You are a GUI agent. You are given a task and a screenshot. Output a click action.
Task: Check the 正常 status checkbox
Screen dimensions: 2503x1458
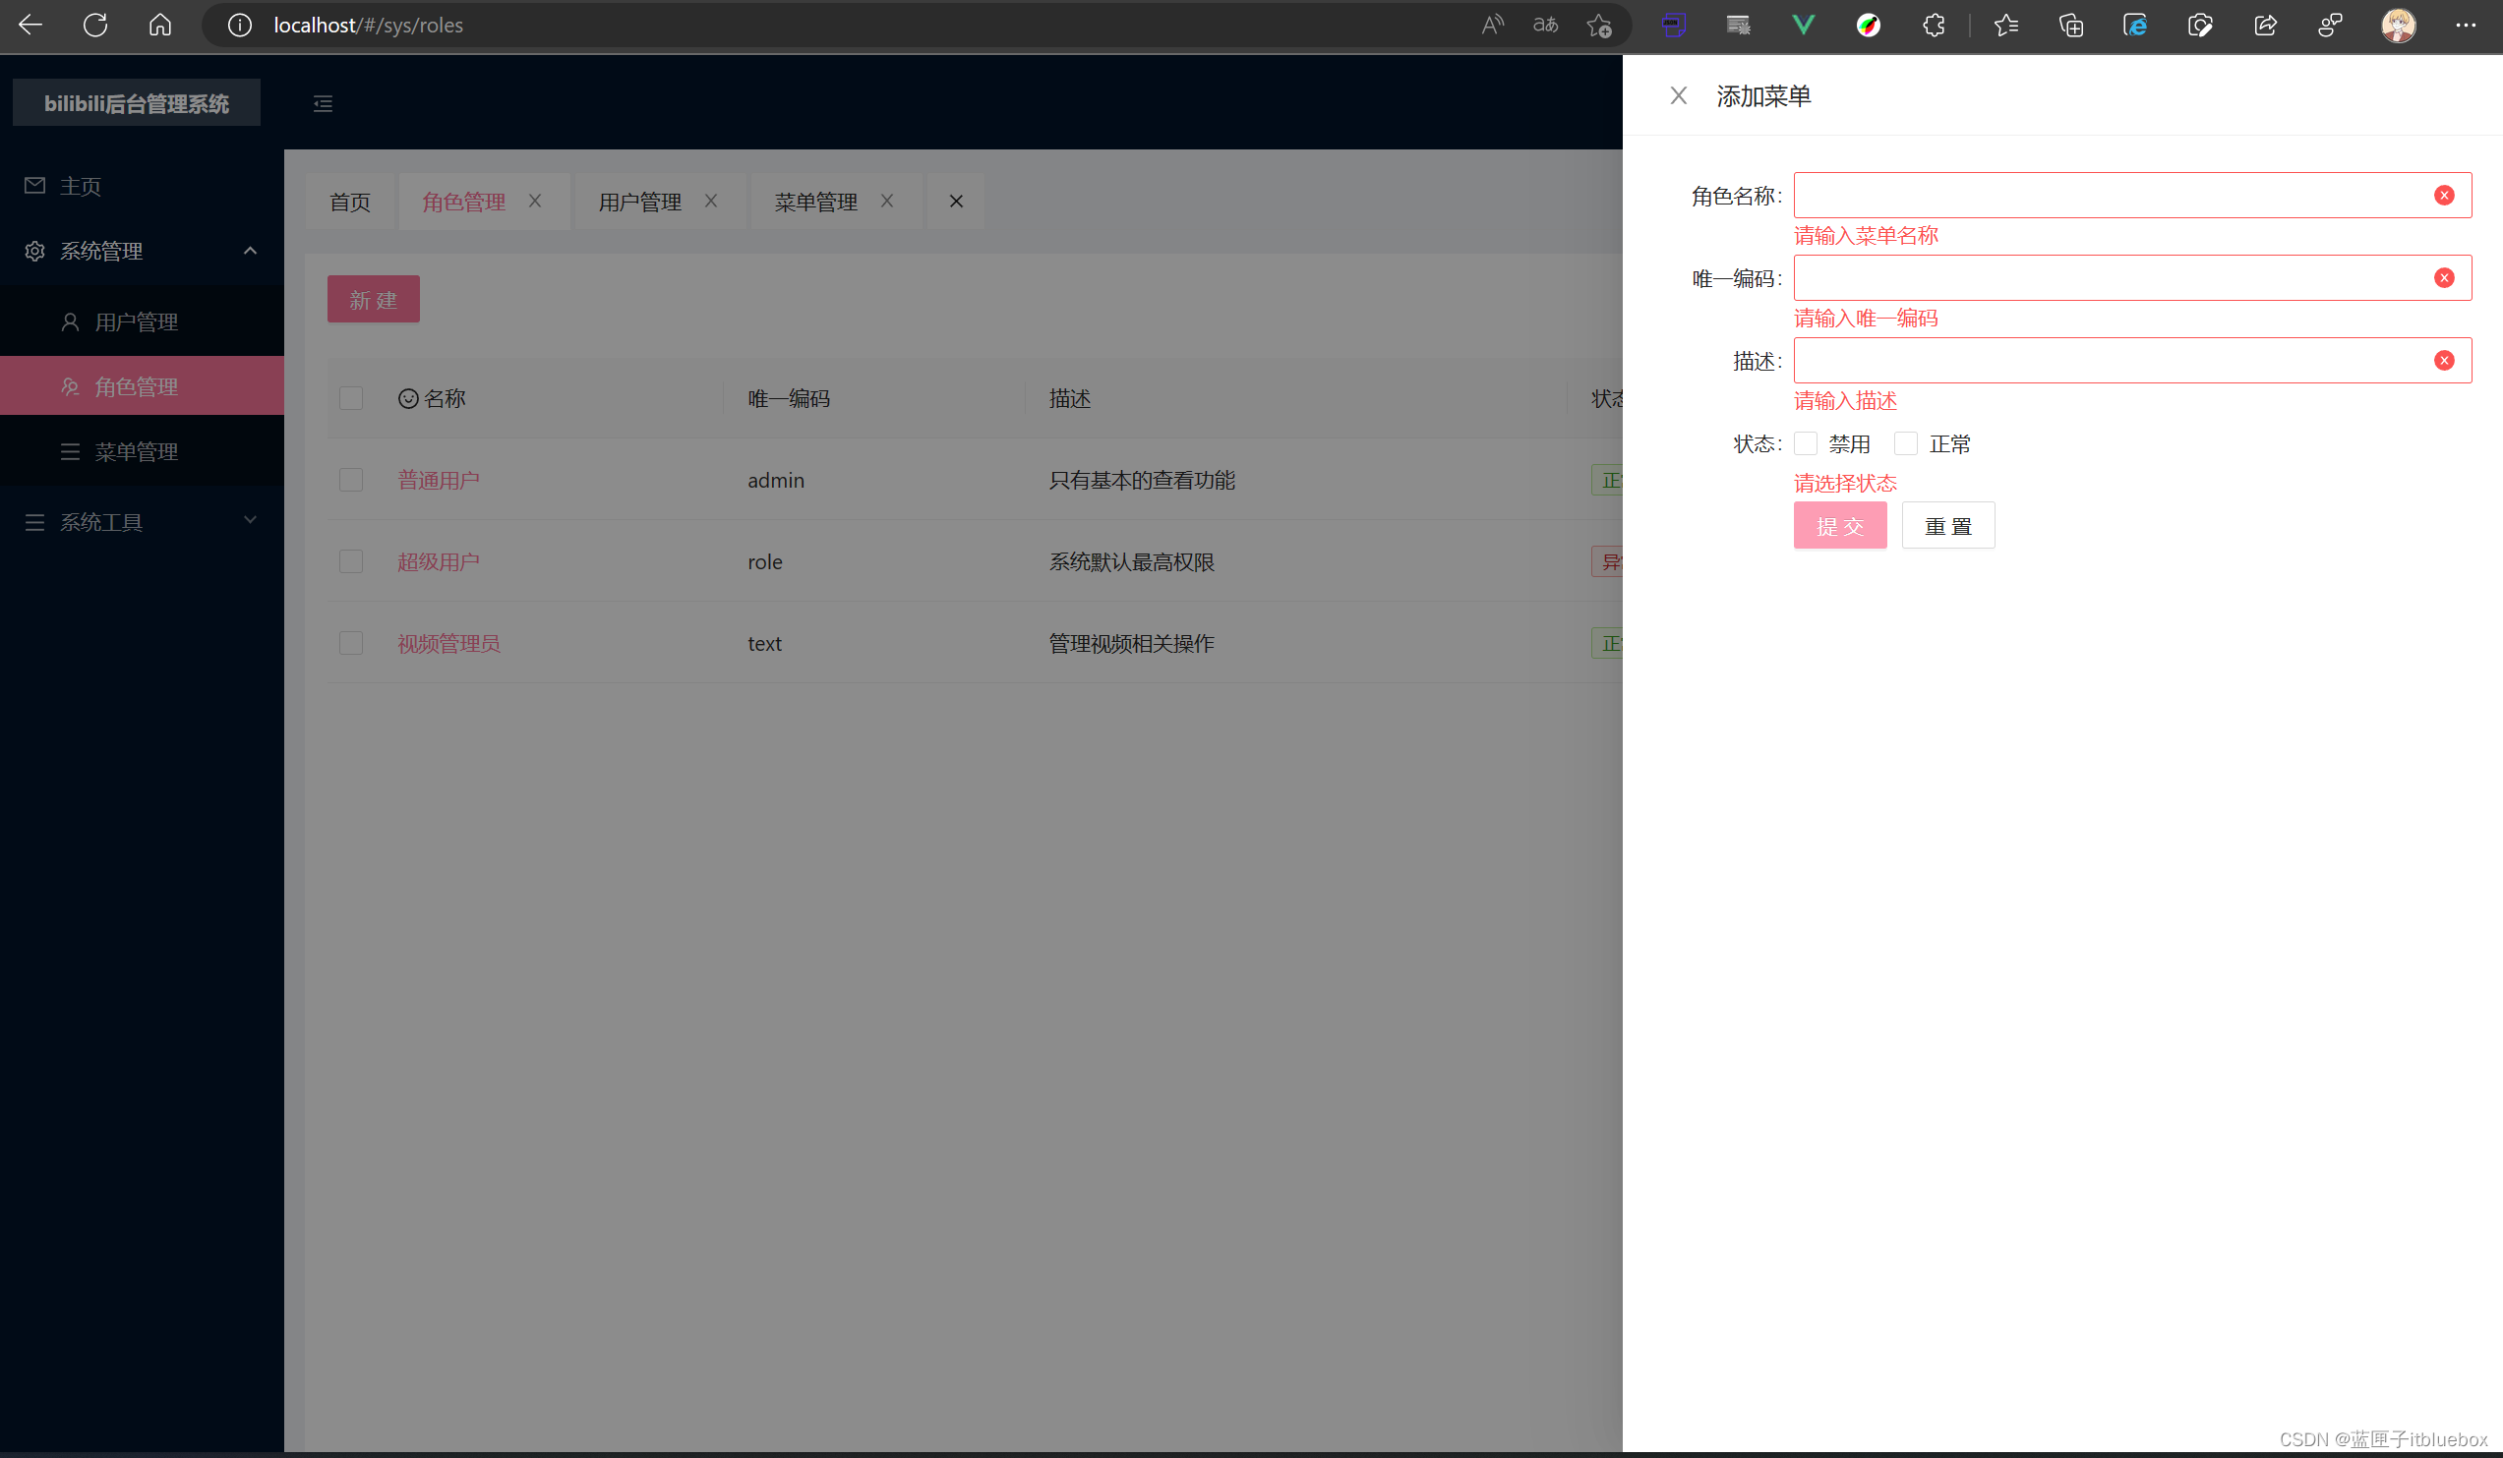click(1905, 443)
